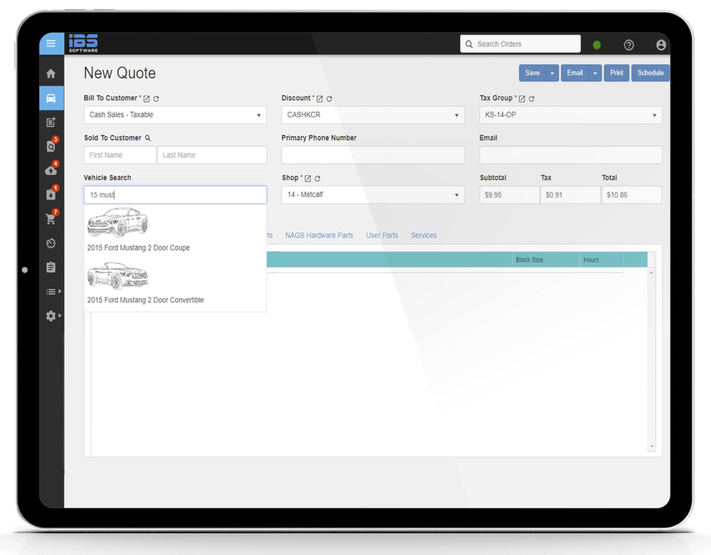Click the IBS Software logo
Screen dimensions: 711x555
[83, 43]
